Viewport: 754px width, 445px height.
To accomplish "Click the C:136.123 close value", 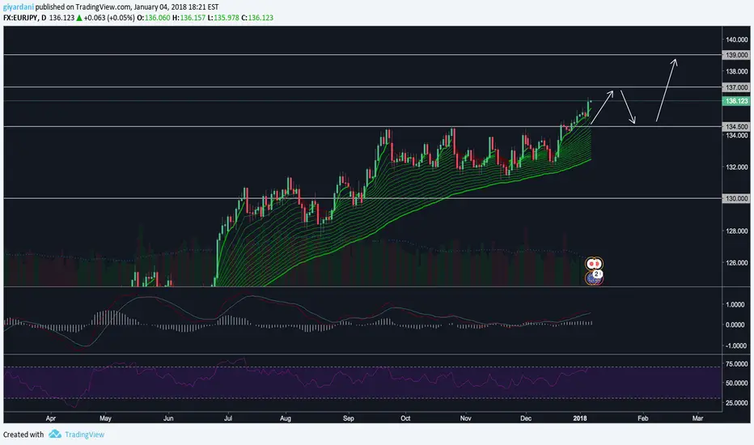I will pos(257,18).
